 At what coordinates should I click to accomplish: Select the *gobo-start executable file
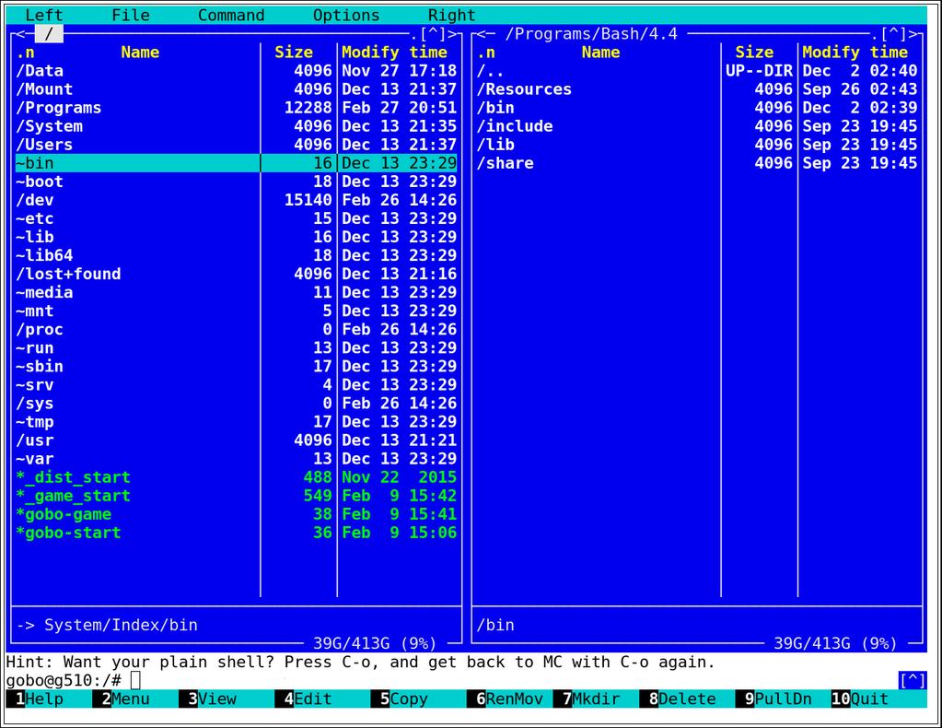point(236,534)
